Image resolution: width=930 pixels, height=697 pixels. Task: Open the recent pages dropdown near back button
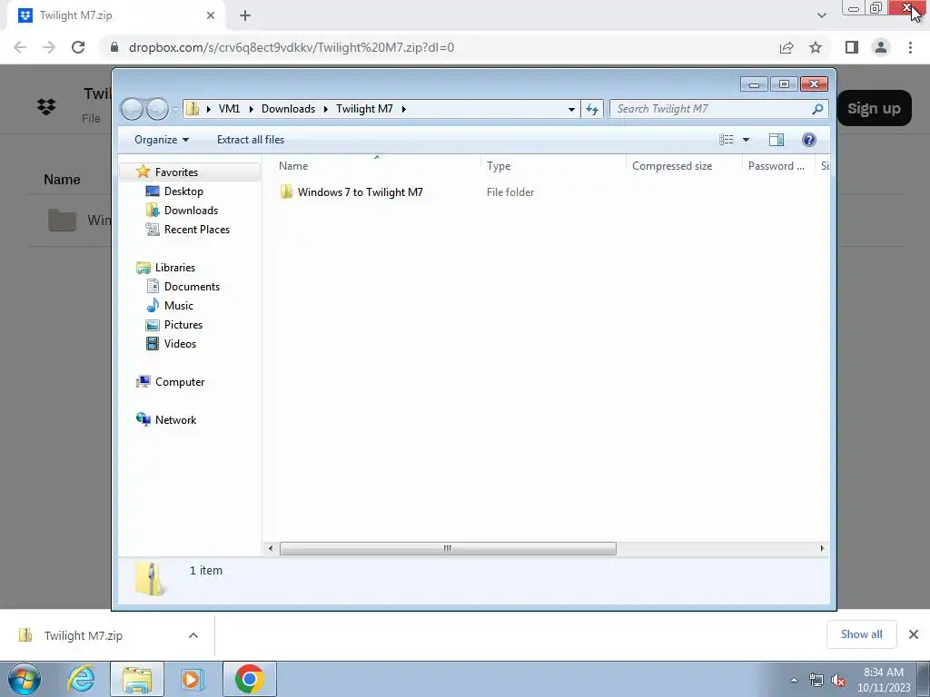point(175,110)
